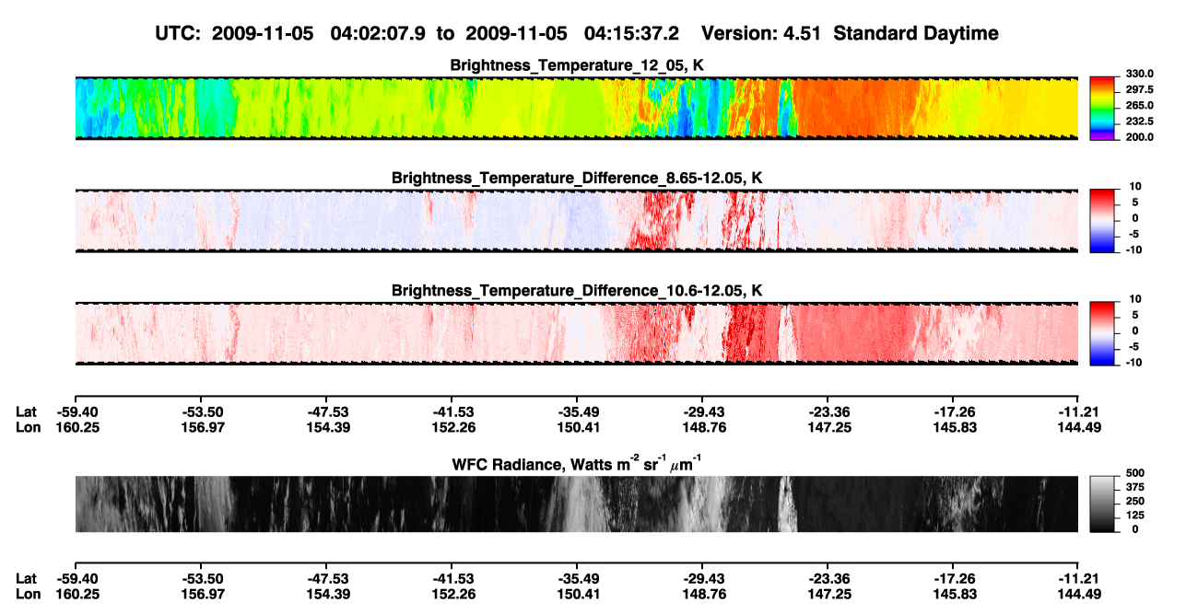Click latitude -17.26 on axis above WFC panel

coord(953,411)
